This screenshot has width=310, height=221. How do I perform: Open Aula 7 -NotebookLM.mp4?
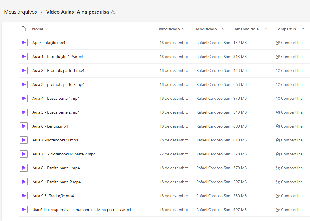pyautogui.click(x=55, y=140)
